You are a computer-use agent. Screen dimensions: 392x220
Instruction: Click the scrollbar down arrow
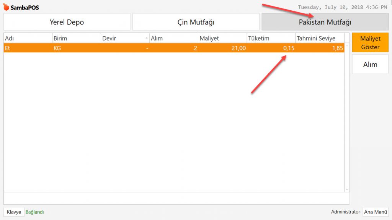click(347, 189)
